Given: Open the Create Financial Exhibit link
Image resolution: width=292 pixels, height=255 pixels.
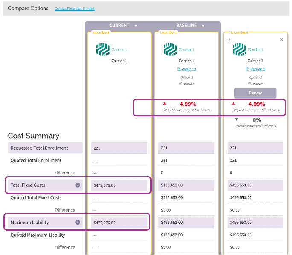Looking at the screenshot, I should pyautogui.click(x=74, y=9).
